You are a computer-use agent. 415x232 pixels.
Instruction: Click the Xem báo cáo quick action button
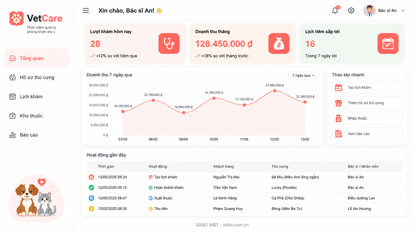click(367, 134)
